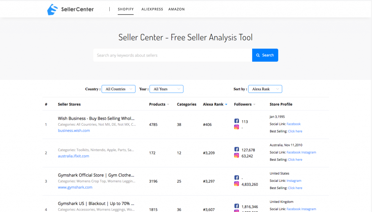Click the Store Profile column header
372x212 pixels.
[x=281, y=104]
